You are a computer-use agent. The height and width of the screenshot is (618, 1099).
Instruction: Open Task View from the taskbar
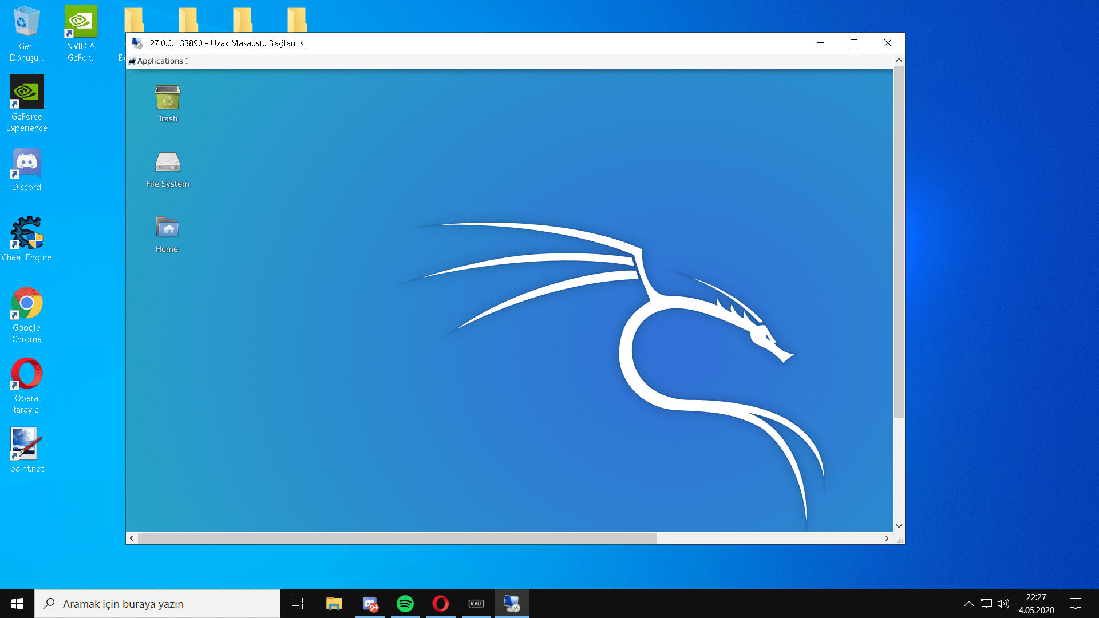coord(298,604)
